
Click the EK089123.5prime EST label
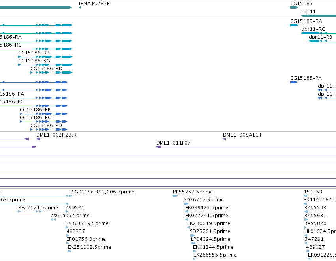pos(206,208)
